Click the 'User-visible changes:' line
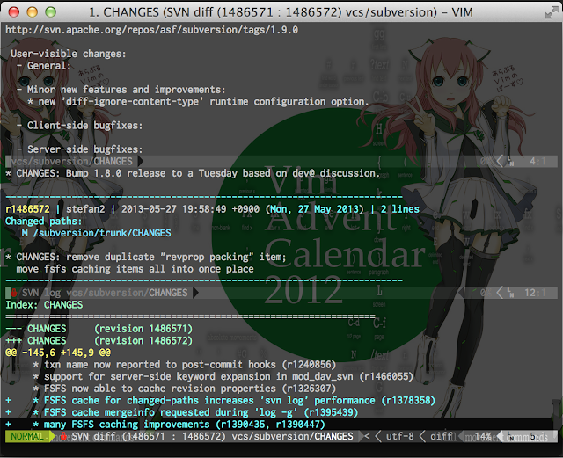Screen dimensions: 563x458 click(x=69, y=54)
